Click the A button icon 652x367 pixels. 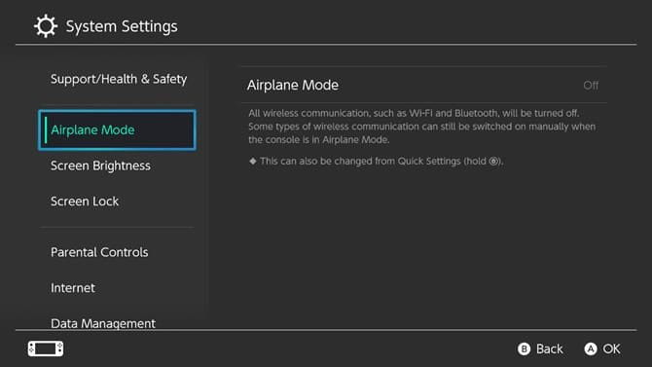(591, 349)
